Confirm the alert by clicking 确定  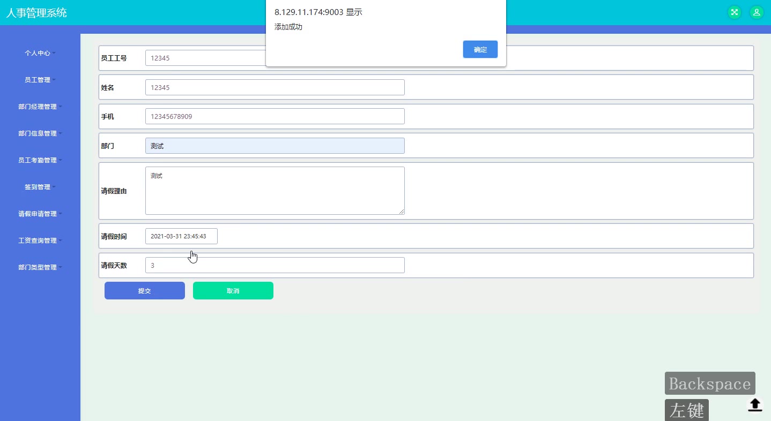480,49
